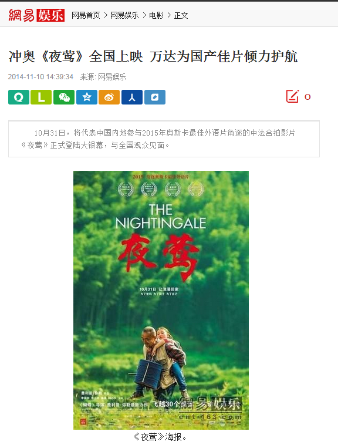Select 正文 breadcrumb item
The width and height of the screenshot is (338, 445).
click(x=181, y=15)
